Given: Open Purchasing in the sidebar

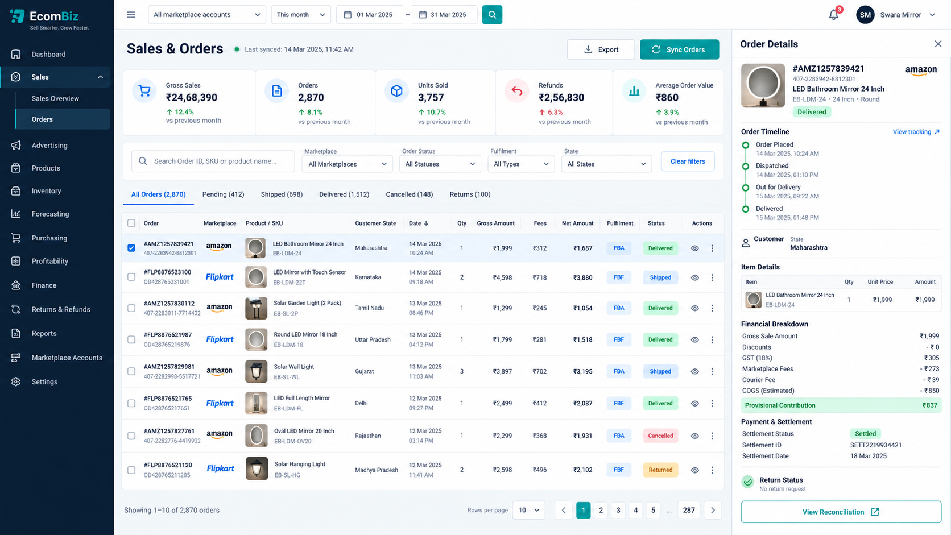Looking at the screenshot, I should coord(57,238).
